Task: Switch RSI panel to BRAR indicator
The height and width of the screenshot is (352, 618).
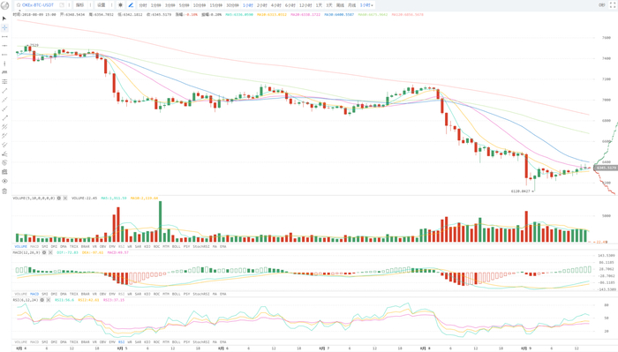Action: (85, 341)
